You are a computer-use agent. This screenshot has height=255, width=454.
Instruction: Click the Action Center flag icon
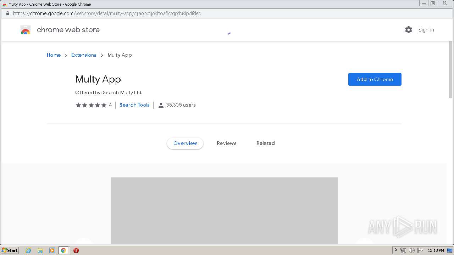(x=420, y=250)
